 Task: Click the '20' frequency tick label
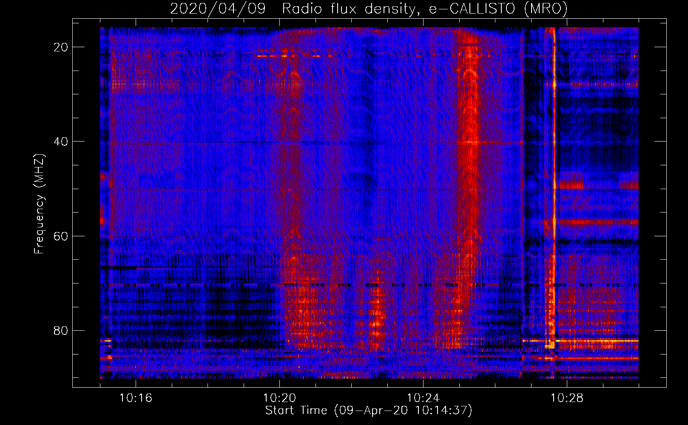click(x=61, y=47)
